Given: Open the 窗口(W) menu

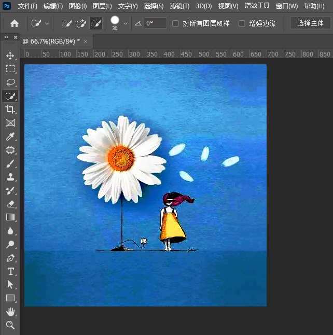Looking at the screenshot, I should point(287,6).
